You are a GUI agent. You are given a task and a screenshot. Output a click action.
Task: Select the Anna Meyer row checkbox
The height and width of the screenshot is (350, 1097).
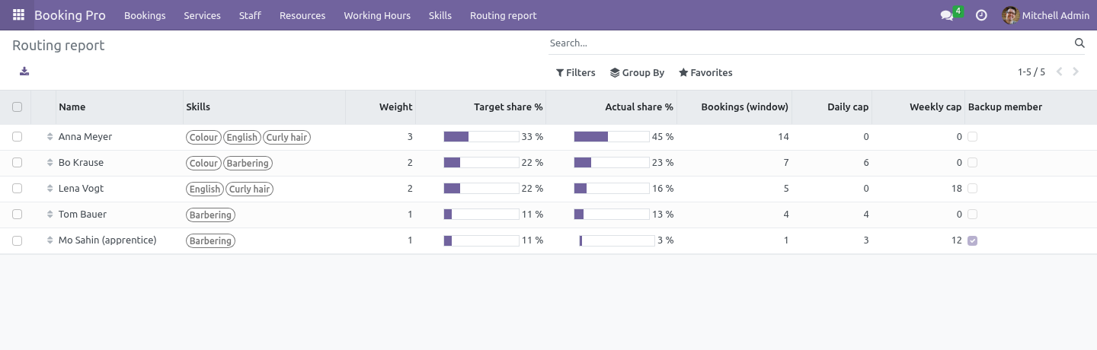(x=17, y=137)
